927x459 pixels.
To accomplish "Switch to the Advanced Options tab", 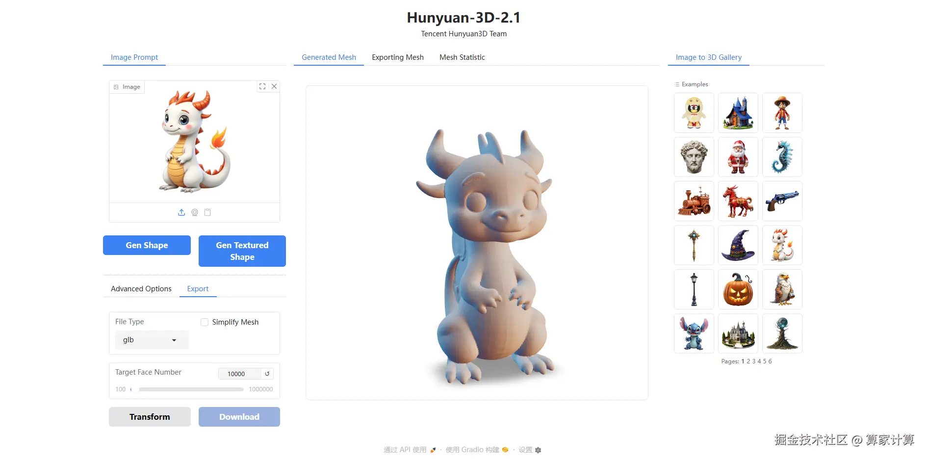I will 141,289.
